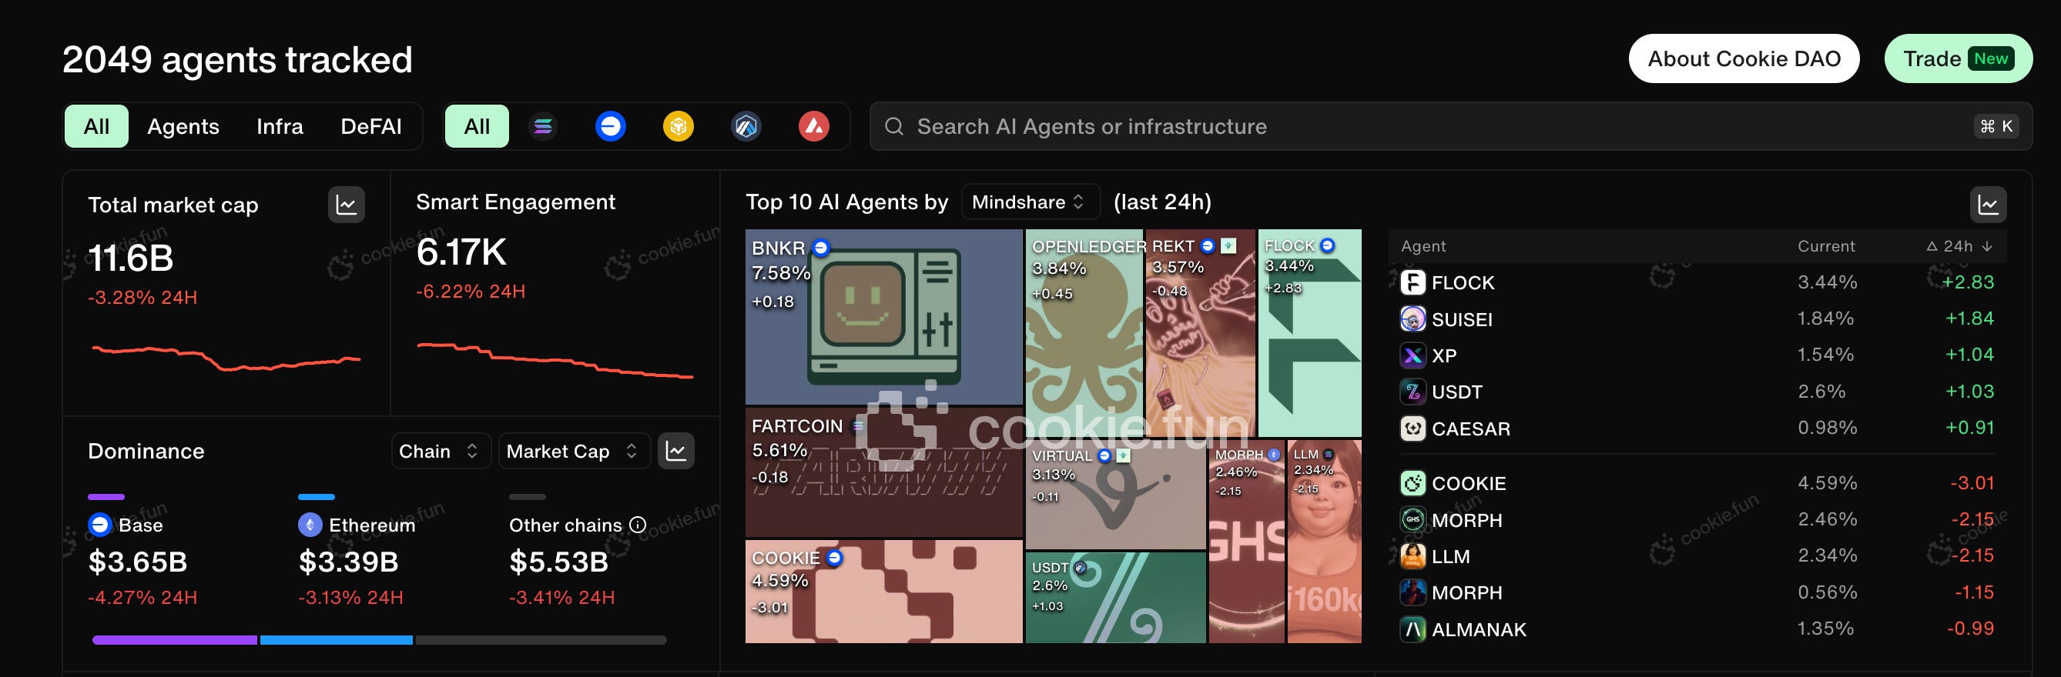Click CAESAR agent logo in table
This screenshot has height=677, width=2061.
[1413, 429]
